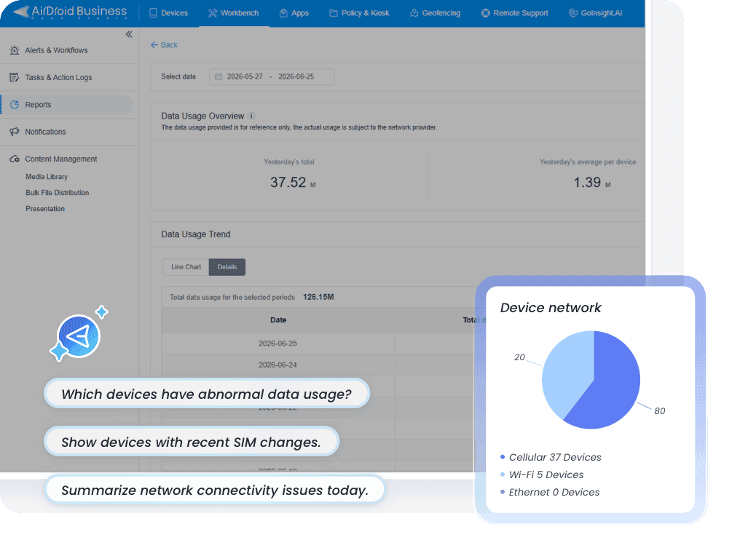Open the Remote Support tab

(515, 13)
